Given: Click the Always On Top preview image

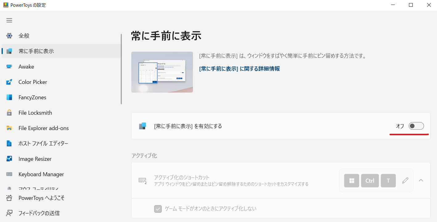Looking at the screenshot, I should 162,72.
